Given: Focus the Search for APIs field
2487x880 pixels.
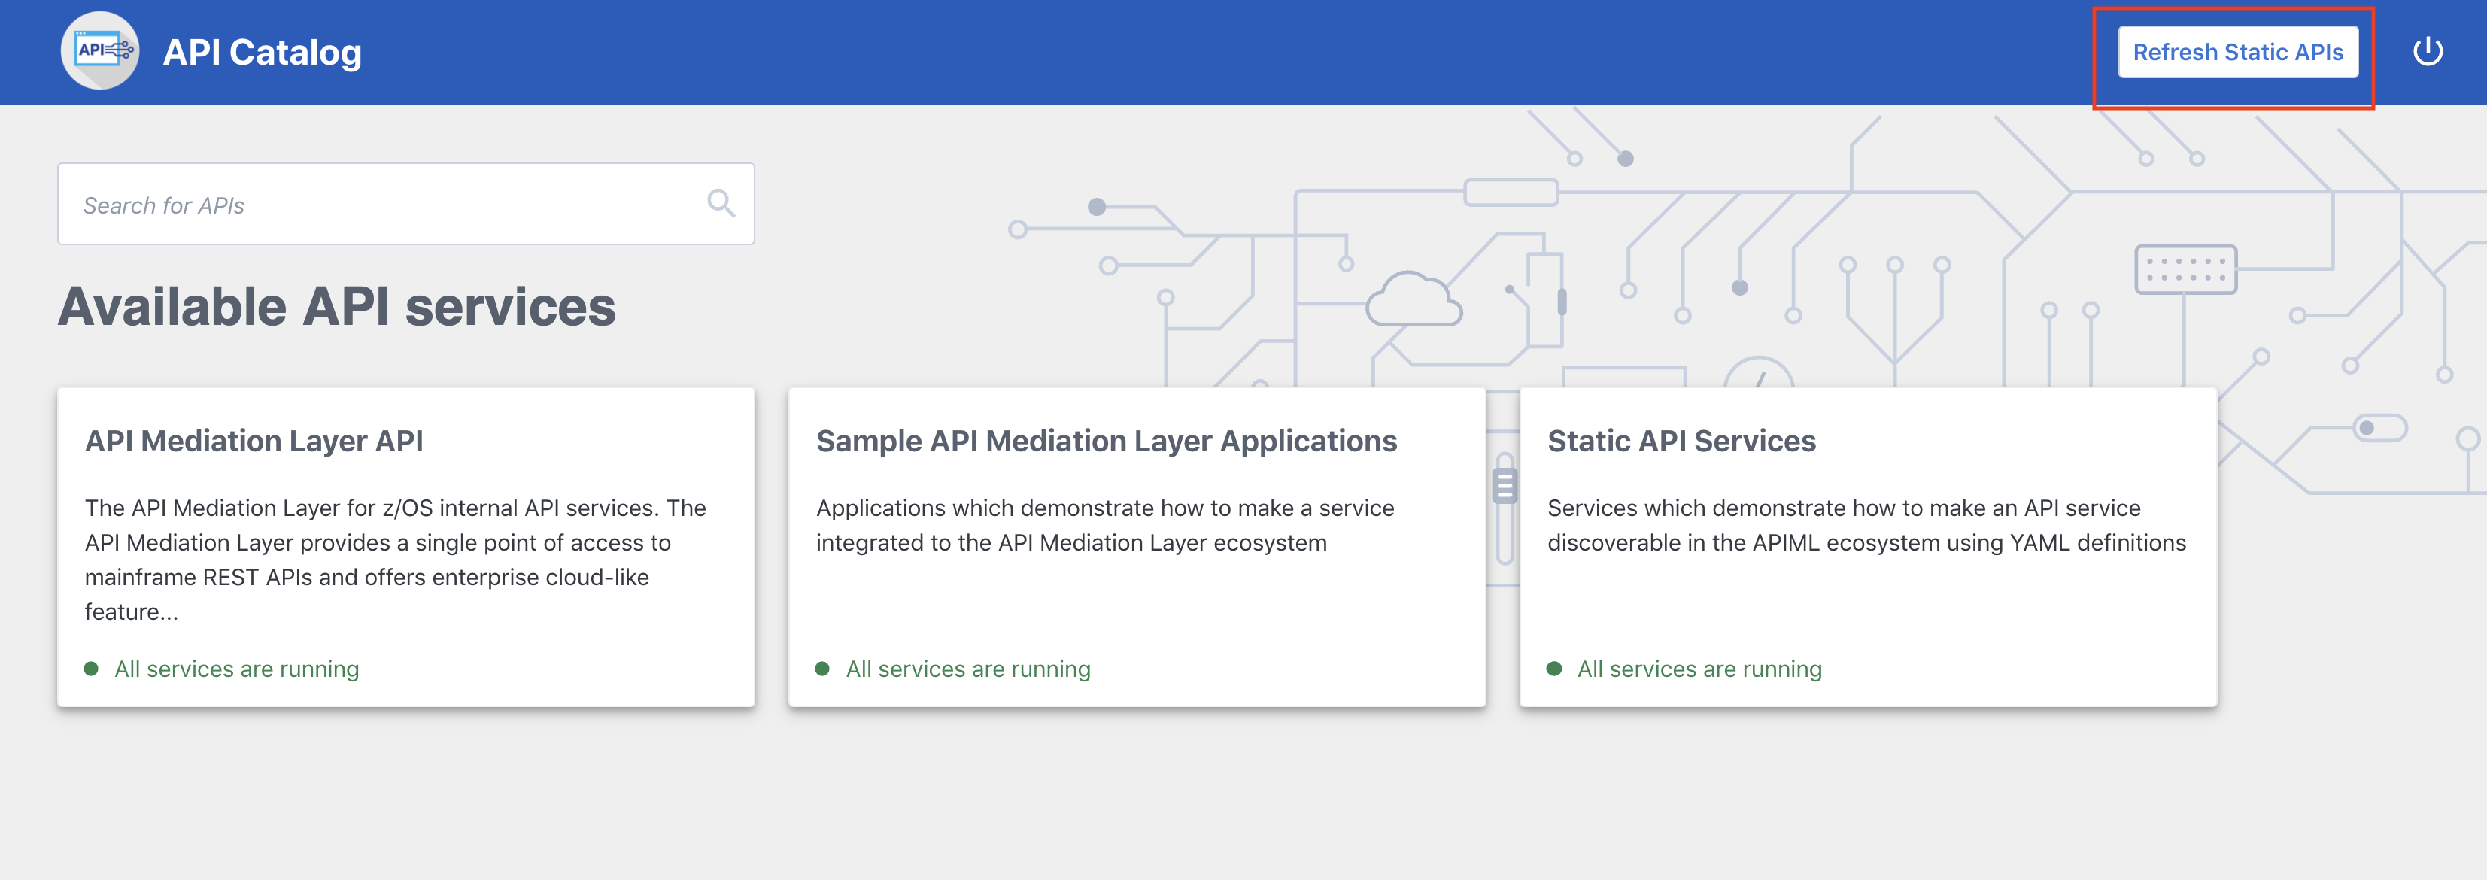Looking at the screenshot, I should point(386,205).
